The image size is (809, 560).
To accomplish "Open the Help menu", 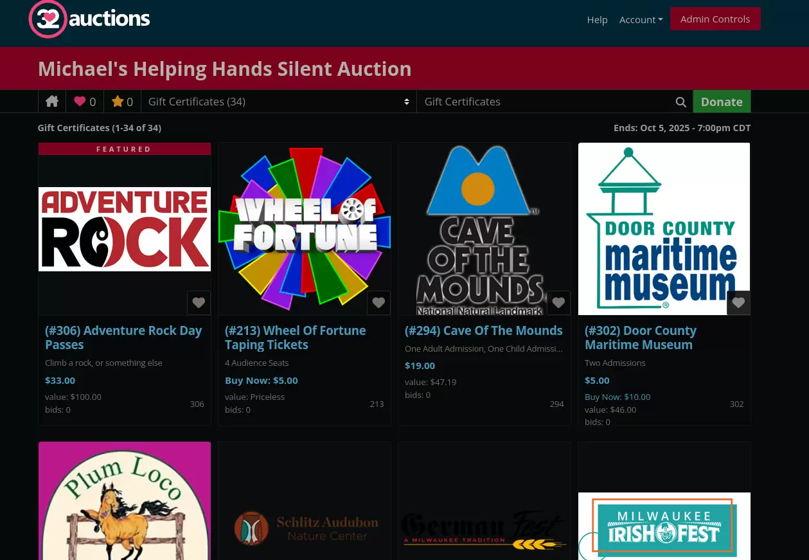I will click(597, 19).
